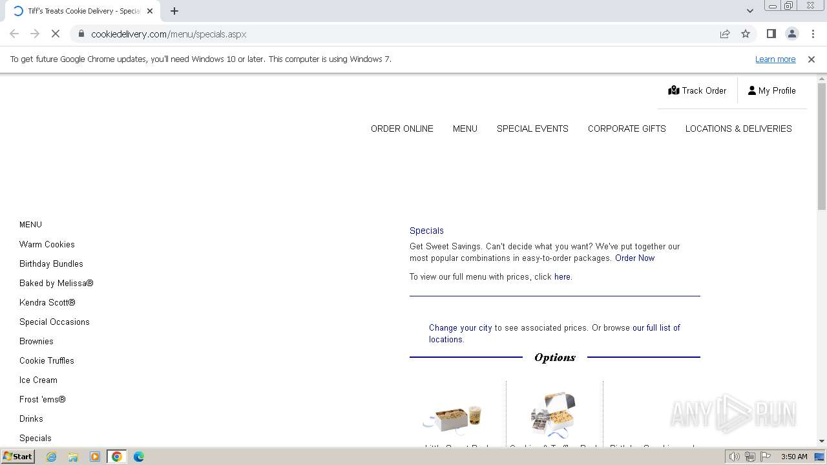The height and width of the screenshot is (465, 827).
Task: Open the Chrome three-dot menu
Action: pos(813,34)
